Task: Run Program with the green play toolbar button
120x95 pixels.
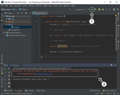Action: 88,9
